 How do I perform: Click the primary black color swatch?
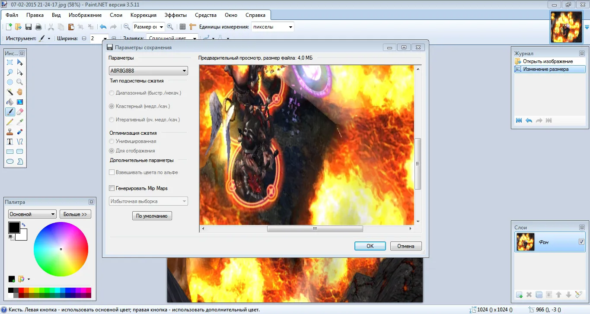coord(14,227)
